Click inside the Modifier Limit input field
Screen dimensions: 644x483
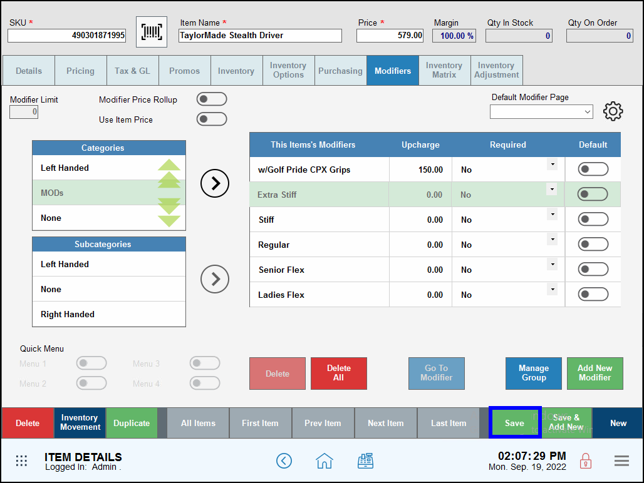coord(23,111)
